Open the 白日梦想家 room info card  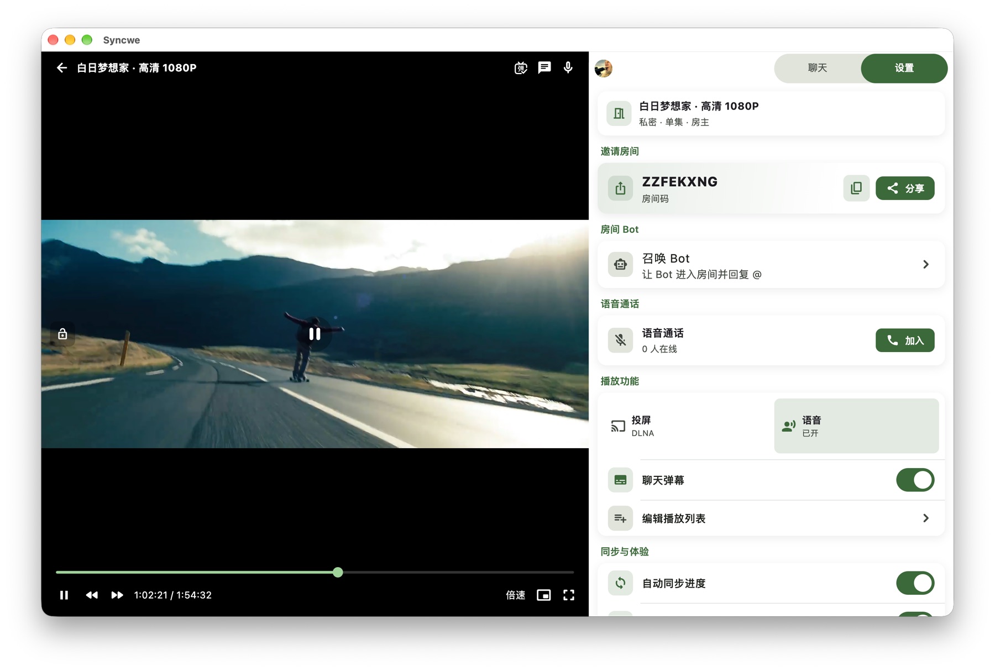(771, 113)
